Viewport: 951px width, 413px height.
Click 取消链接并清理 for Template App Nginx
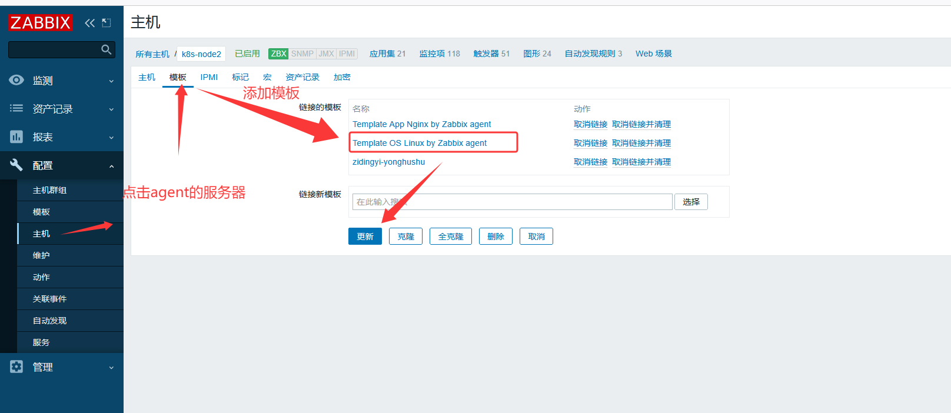point(641,124)
